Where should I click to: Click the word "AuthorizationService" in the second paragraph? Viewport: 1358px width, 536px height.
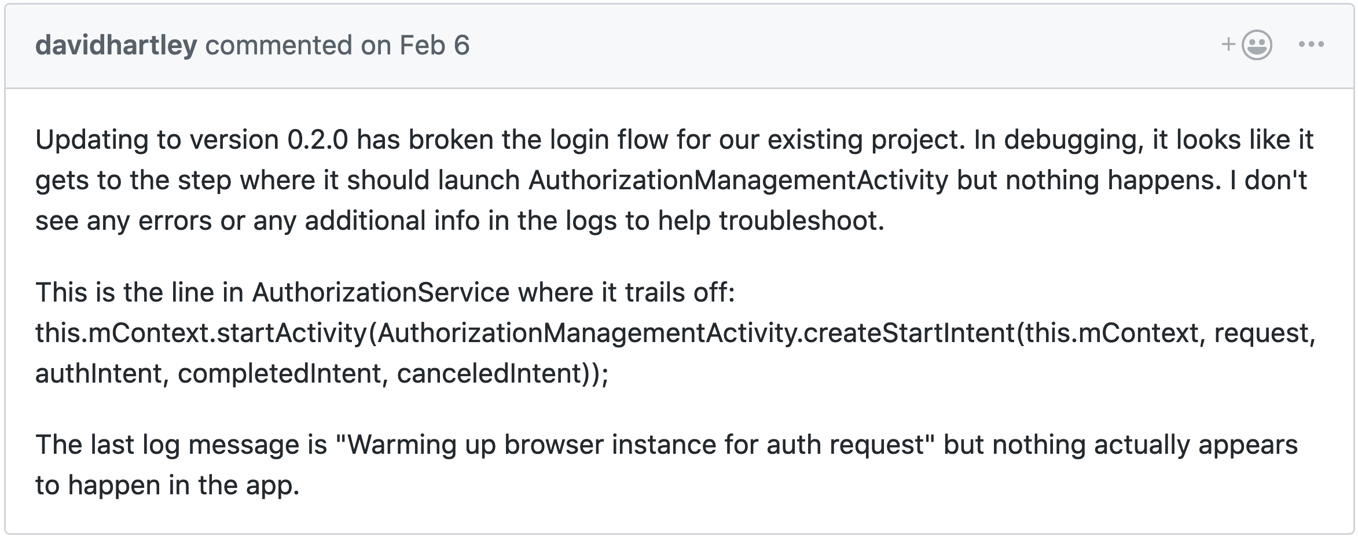[x=380, y=292]
